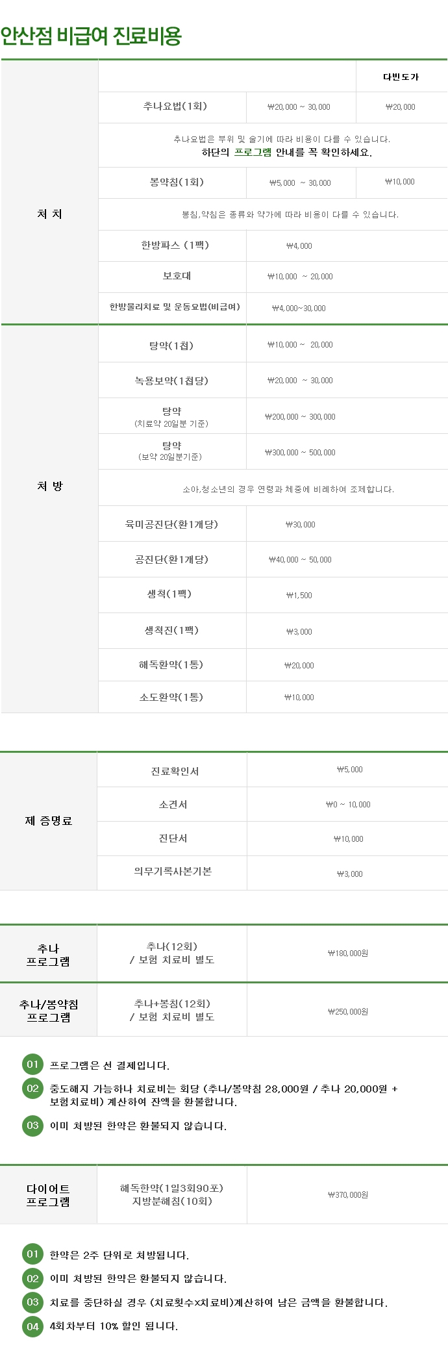Image resolution: width=448 pixels, height=1364 pixels.
Task: Select the 추나+봉침(12회) program cell
Action: [x=172, y=1010]
